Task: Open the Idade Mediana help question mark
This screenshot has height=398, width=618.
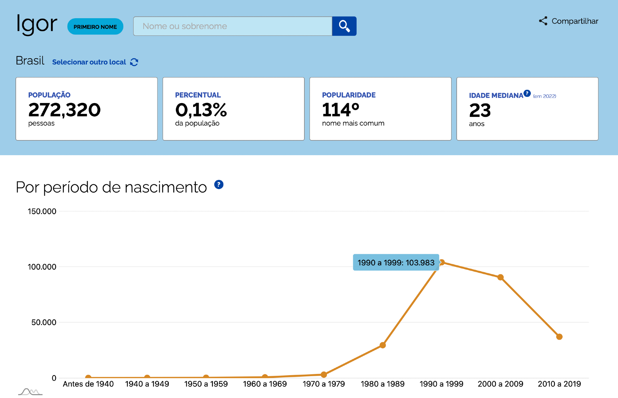Action: 527,93
